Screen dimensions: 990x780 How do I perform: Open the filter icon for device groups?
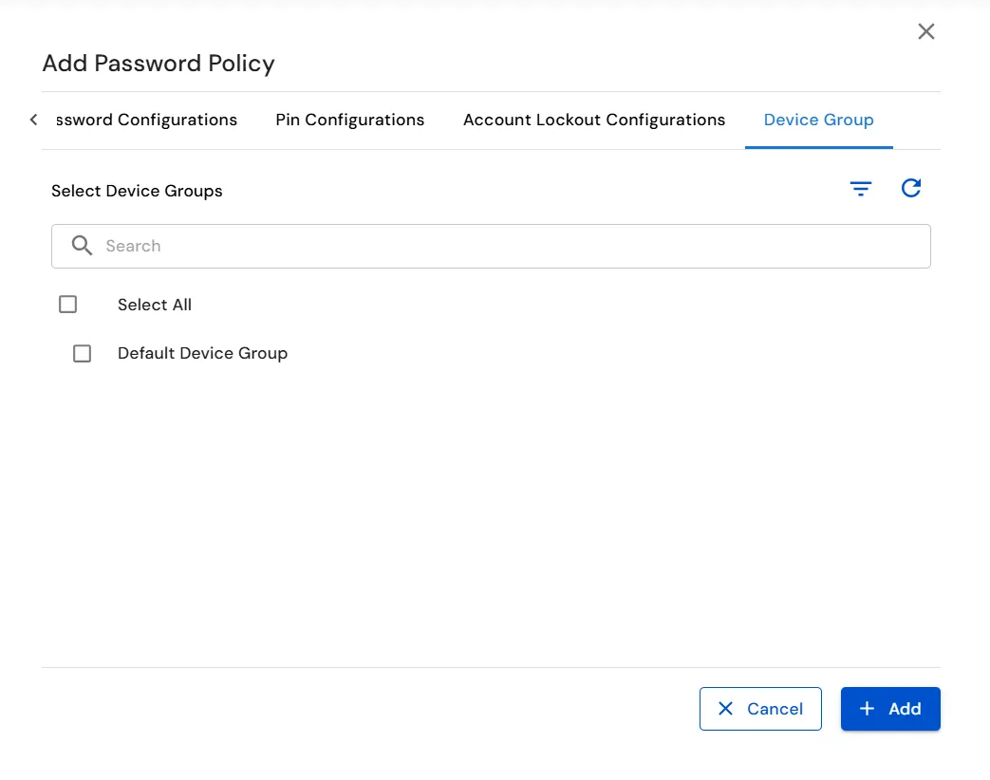click(861, 188)
